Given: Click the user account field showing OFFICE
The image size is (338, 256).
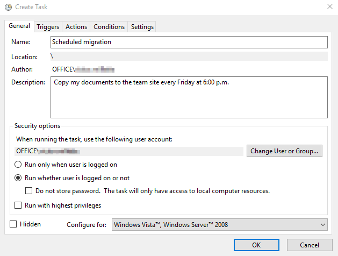Looking at the screenshot, I should tap(129, 151).
